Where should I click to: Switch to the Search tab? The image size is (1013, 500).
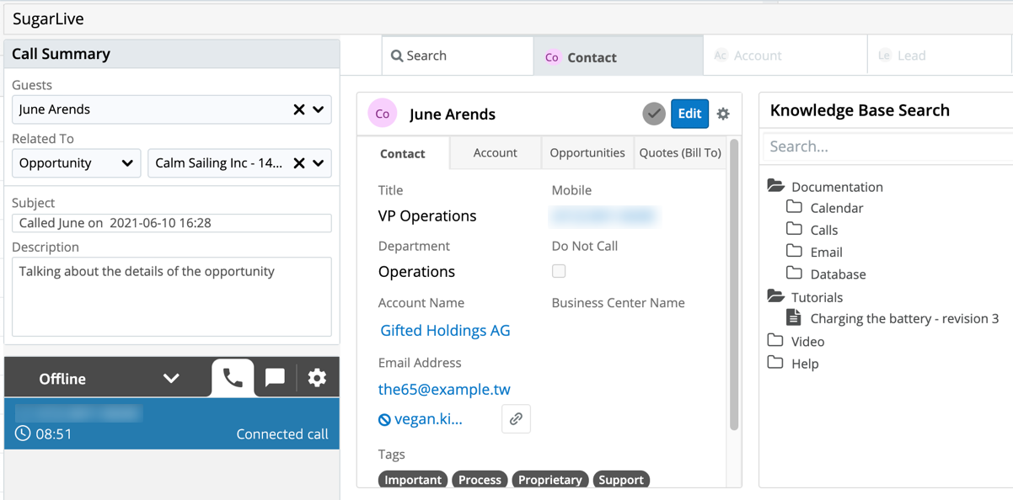[458, 56]
